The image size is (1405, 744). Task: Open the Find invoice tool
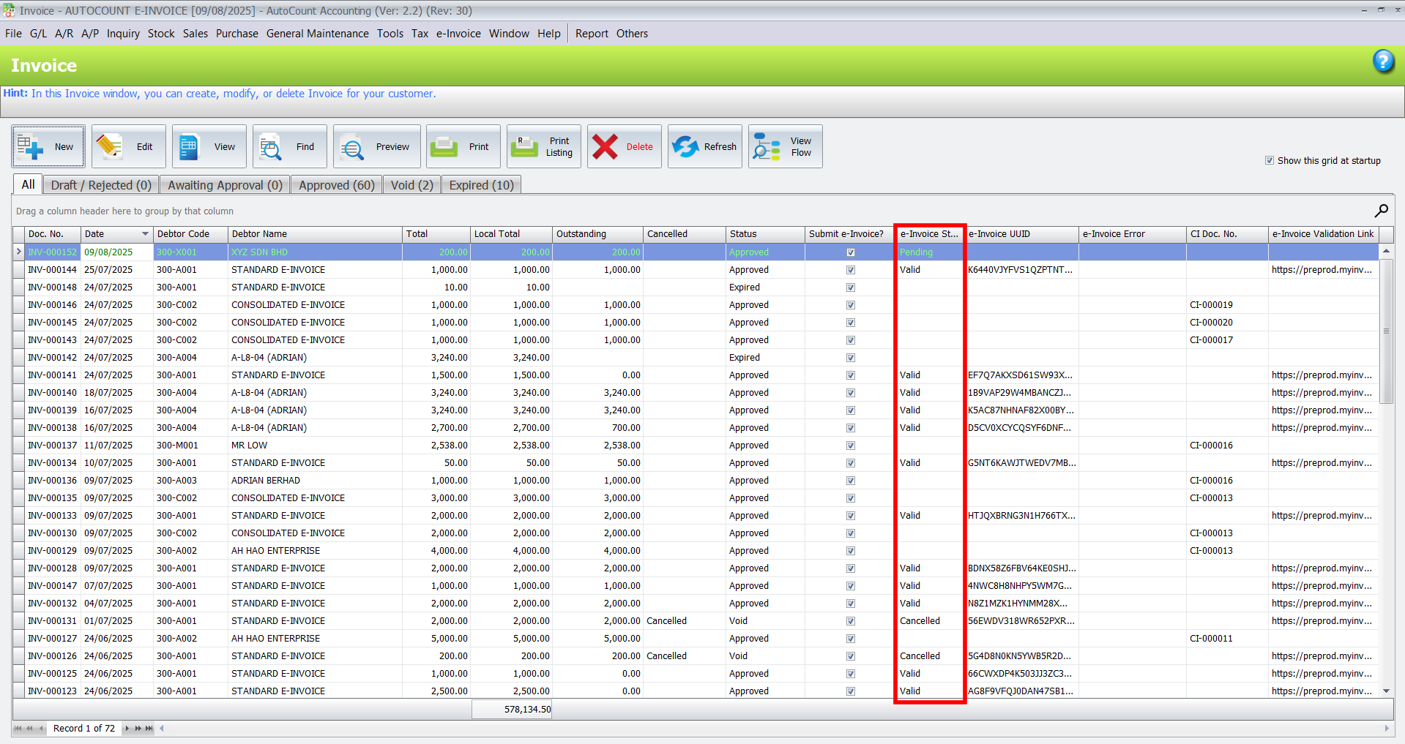(x=271, y=147)
